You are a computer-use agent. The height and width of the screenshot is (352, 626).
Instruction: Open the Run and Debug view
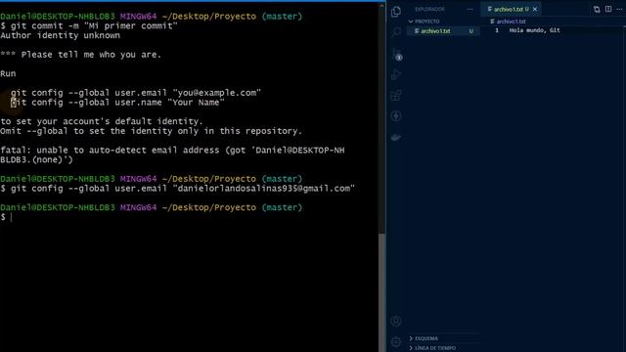point(396,74)
